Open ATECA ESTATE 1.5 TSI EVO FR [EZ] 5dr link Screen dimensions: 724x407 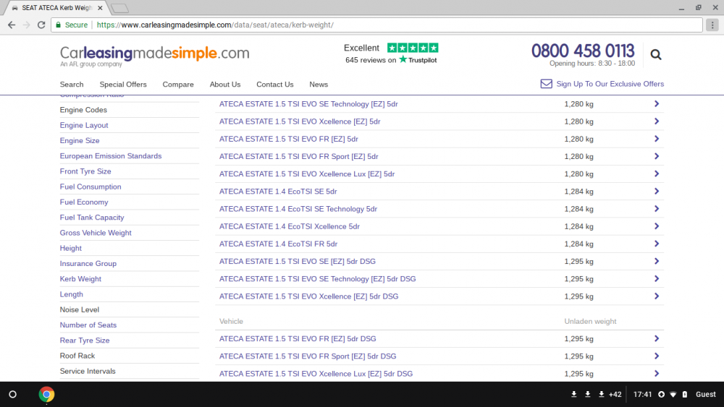click(x=289, y=139)
